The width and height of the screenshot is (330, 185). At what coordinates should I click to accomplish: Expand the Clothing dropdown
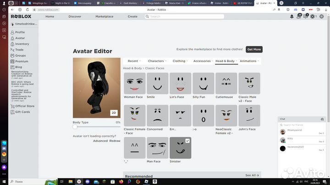click(180, 61)
